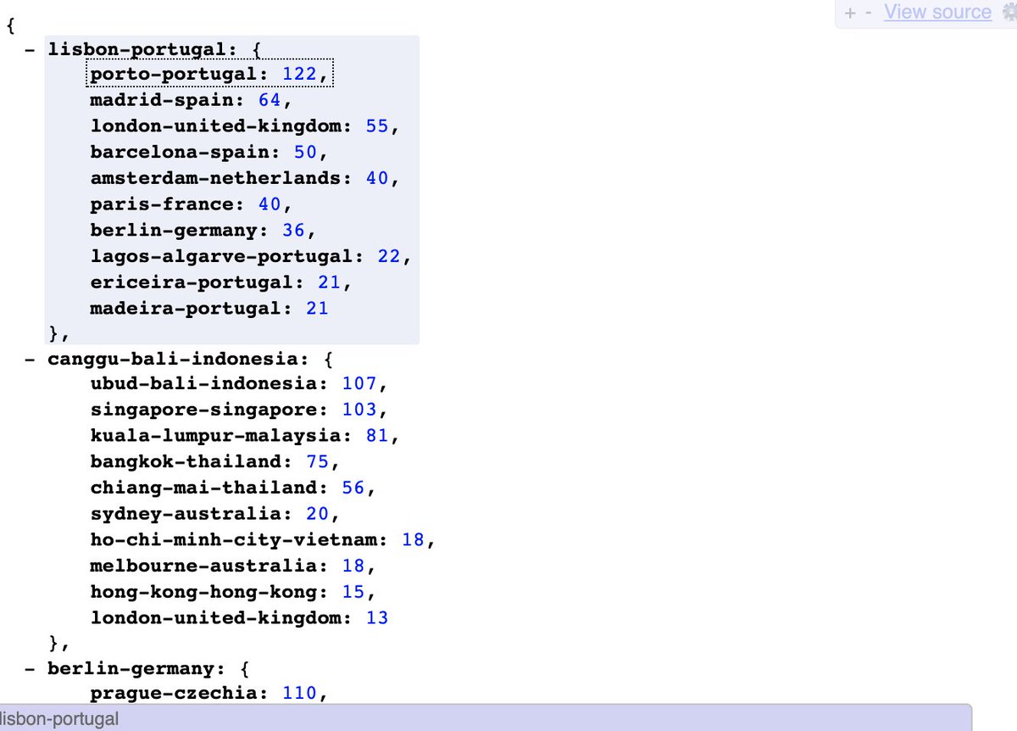Click the value 22 for lagos-algarve-portugal
Image resolution: width=1017 pixels, height=731 pixels.
coord(389,255)
